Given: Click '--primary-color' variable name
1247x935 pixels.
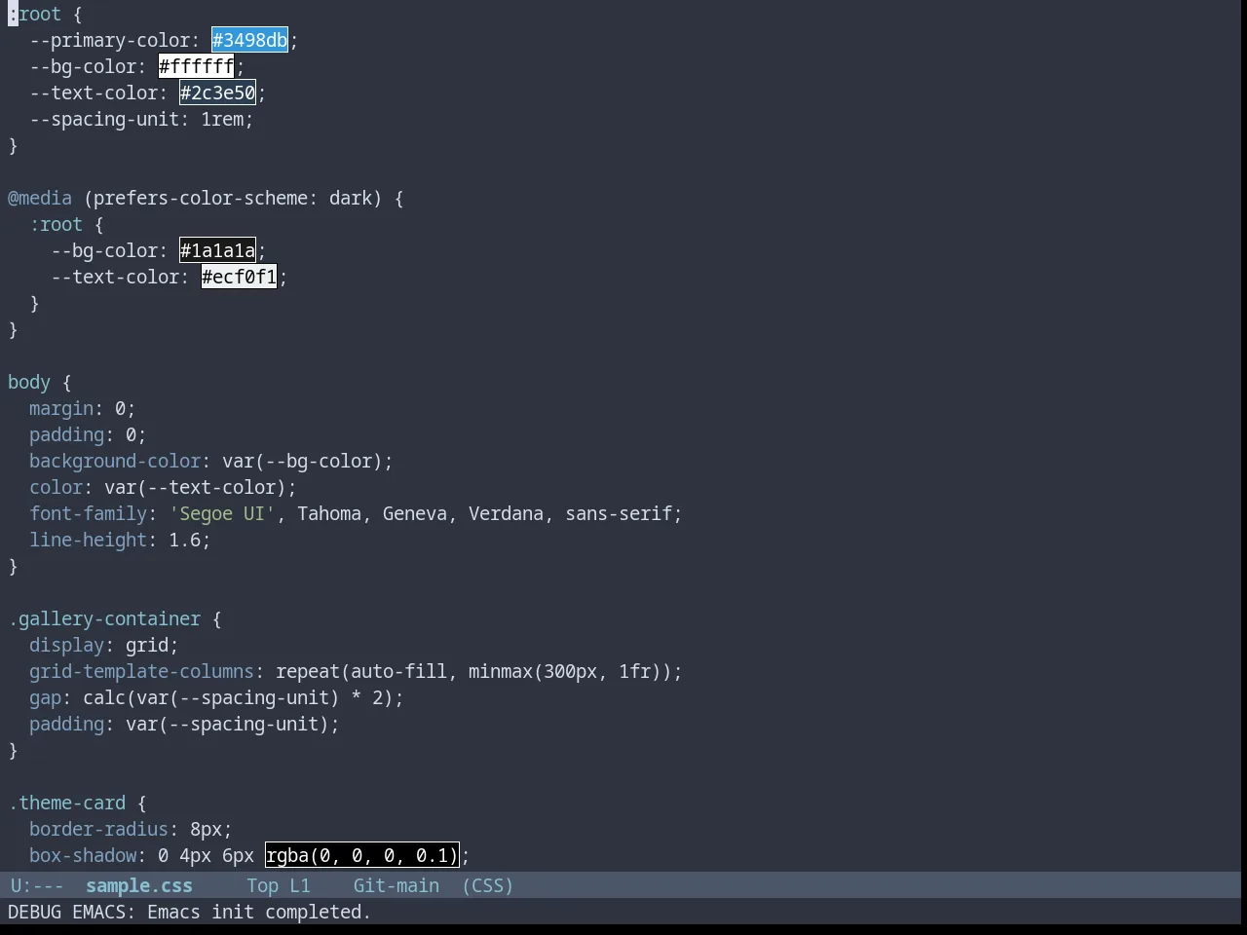Looking at the screenshot, I should point(109,40).
